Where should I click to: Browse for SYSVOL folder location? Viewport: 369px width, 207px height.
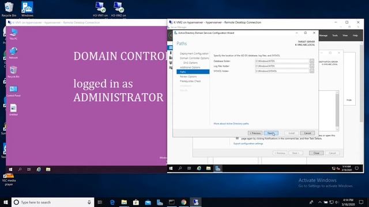tap(311, 71)
